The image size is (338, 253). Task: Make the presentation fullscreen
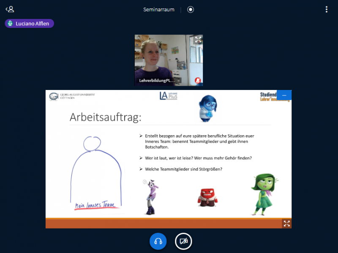click(x=287, y=223)
